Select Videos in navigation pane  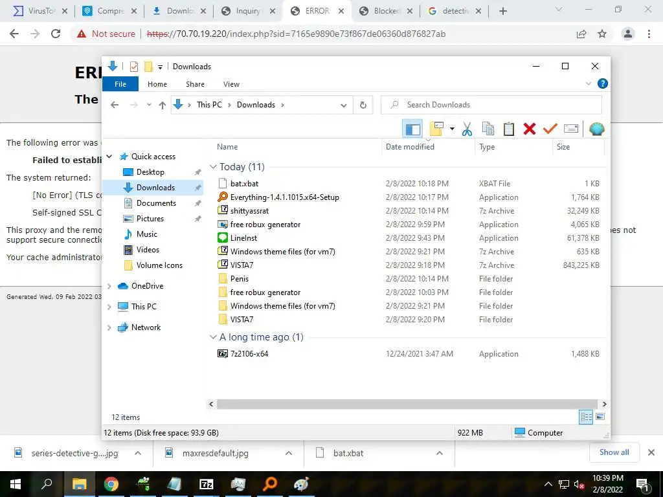click(148, 250)
